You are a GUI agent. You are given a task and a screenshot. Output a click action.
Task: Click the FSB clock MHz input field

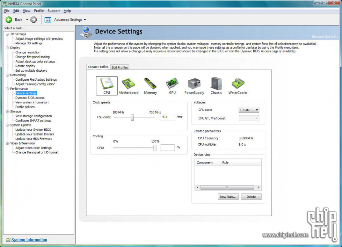pos(168,117)
